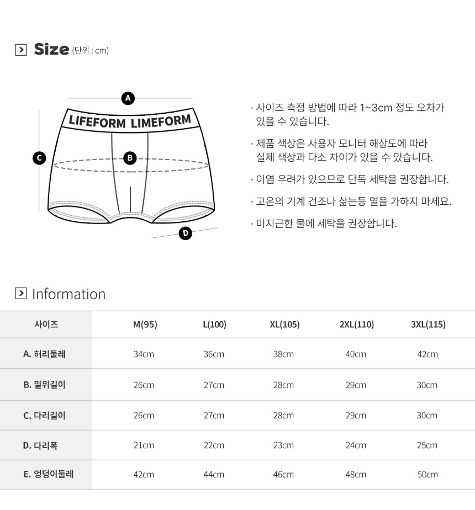The width and height of the screenshot is (475, 510).
Task: Select the L(100) size column header
Action: pyautogui.click(x=214, y=325)
